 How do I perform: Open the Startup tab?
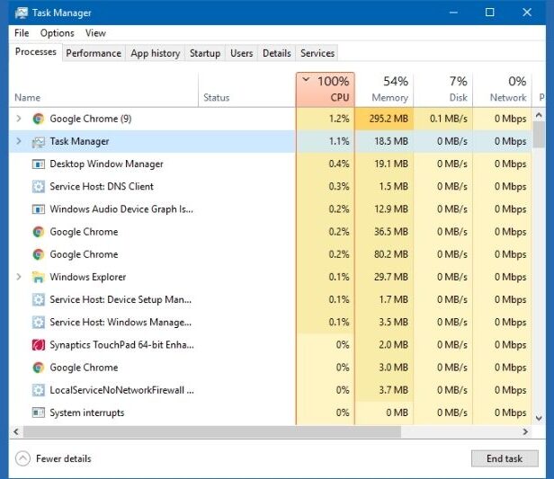click(205, 53)
